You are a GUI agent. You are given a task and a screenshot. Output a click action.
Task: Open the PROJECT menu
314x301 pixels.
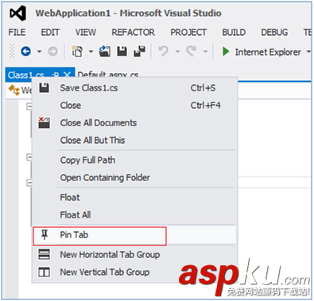[x=188, y=33]
